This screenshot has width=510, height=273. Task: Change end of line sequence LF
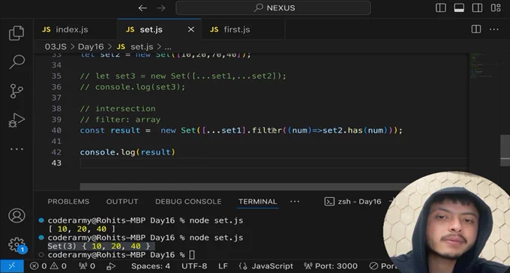(x=223, y=266)
